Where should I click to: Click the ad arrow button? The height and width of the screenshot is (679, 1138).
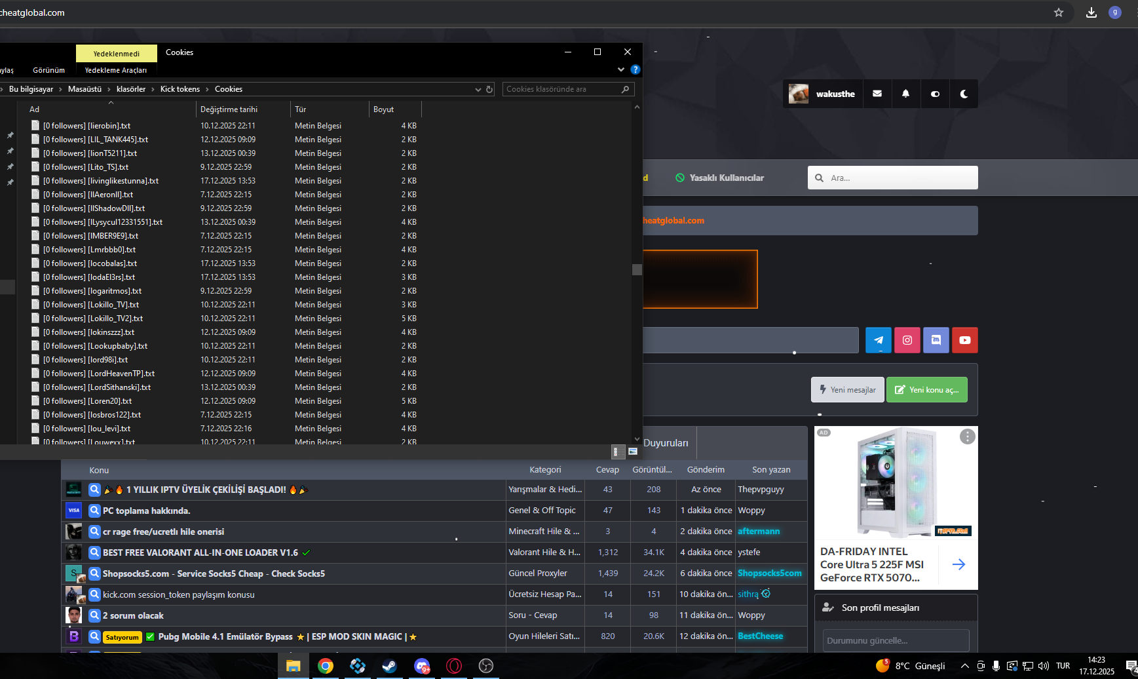[958, 564]
